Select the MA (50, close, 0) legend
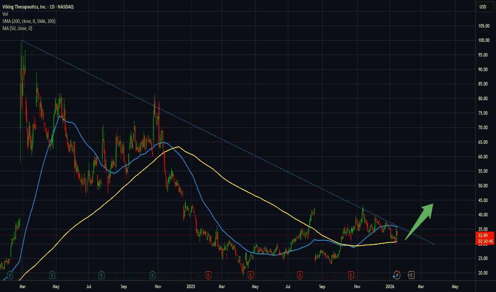 pyautogui.click(x=17, y=29)
